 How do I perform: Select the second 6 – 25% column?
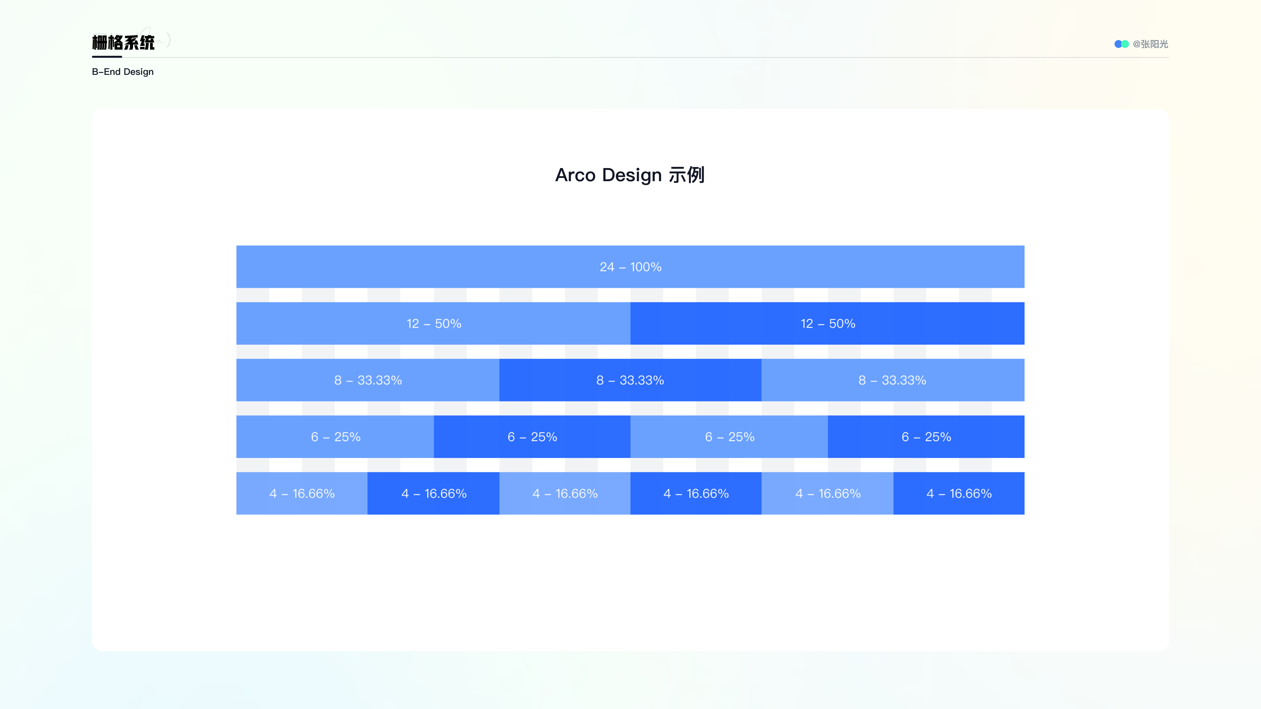coord(532,437)
